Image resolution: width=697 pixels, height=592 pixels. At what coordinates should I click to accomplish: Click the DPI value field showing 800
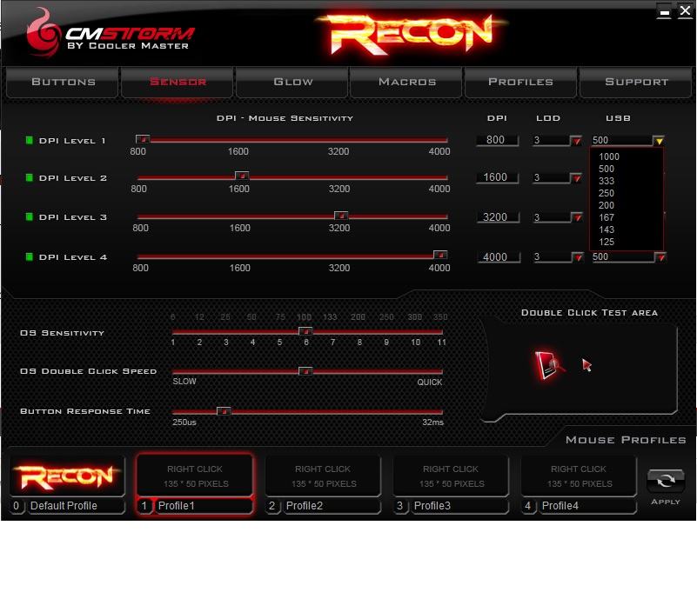click(x=497, y=140)
